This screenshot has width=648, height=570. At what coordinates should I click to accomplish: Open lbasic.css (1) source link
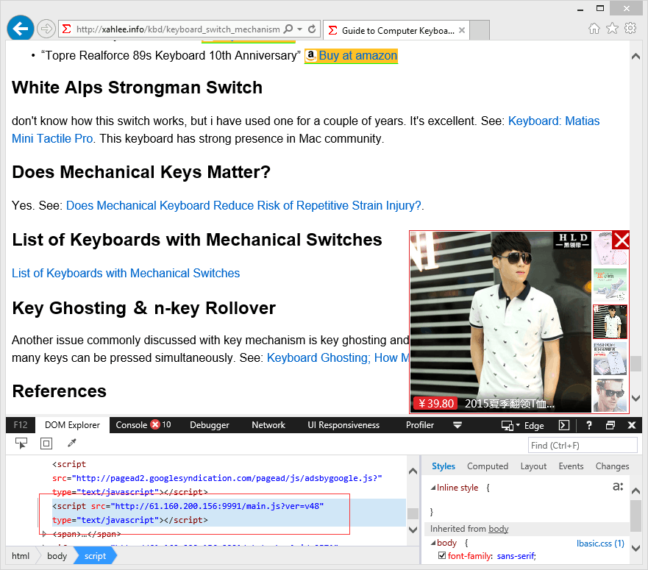600,544
